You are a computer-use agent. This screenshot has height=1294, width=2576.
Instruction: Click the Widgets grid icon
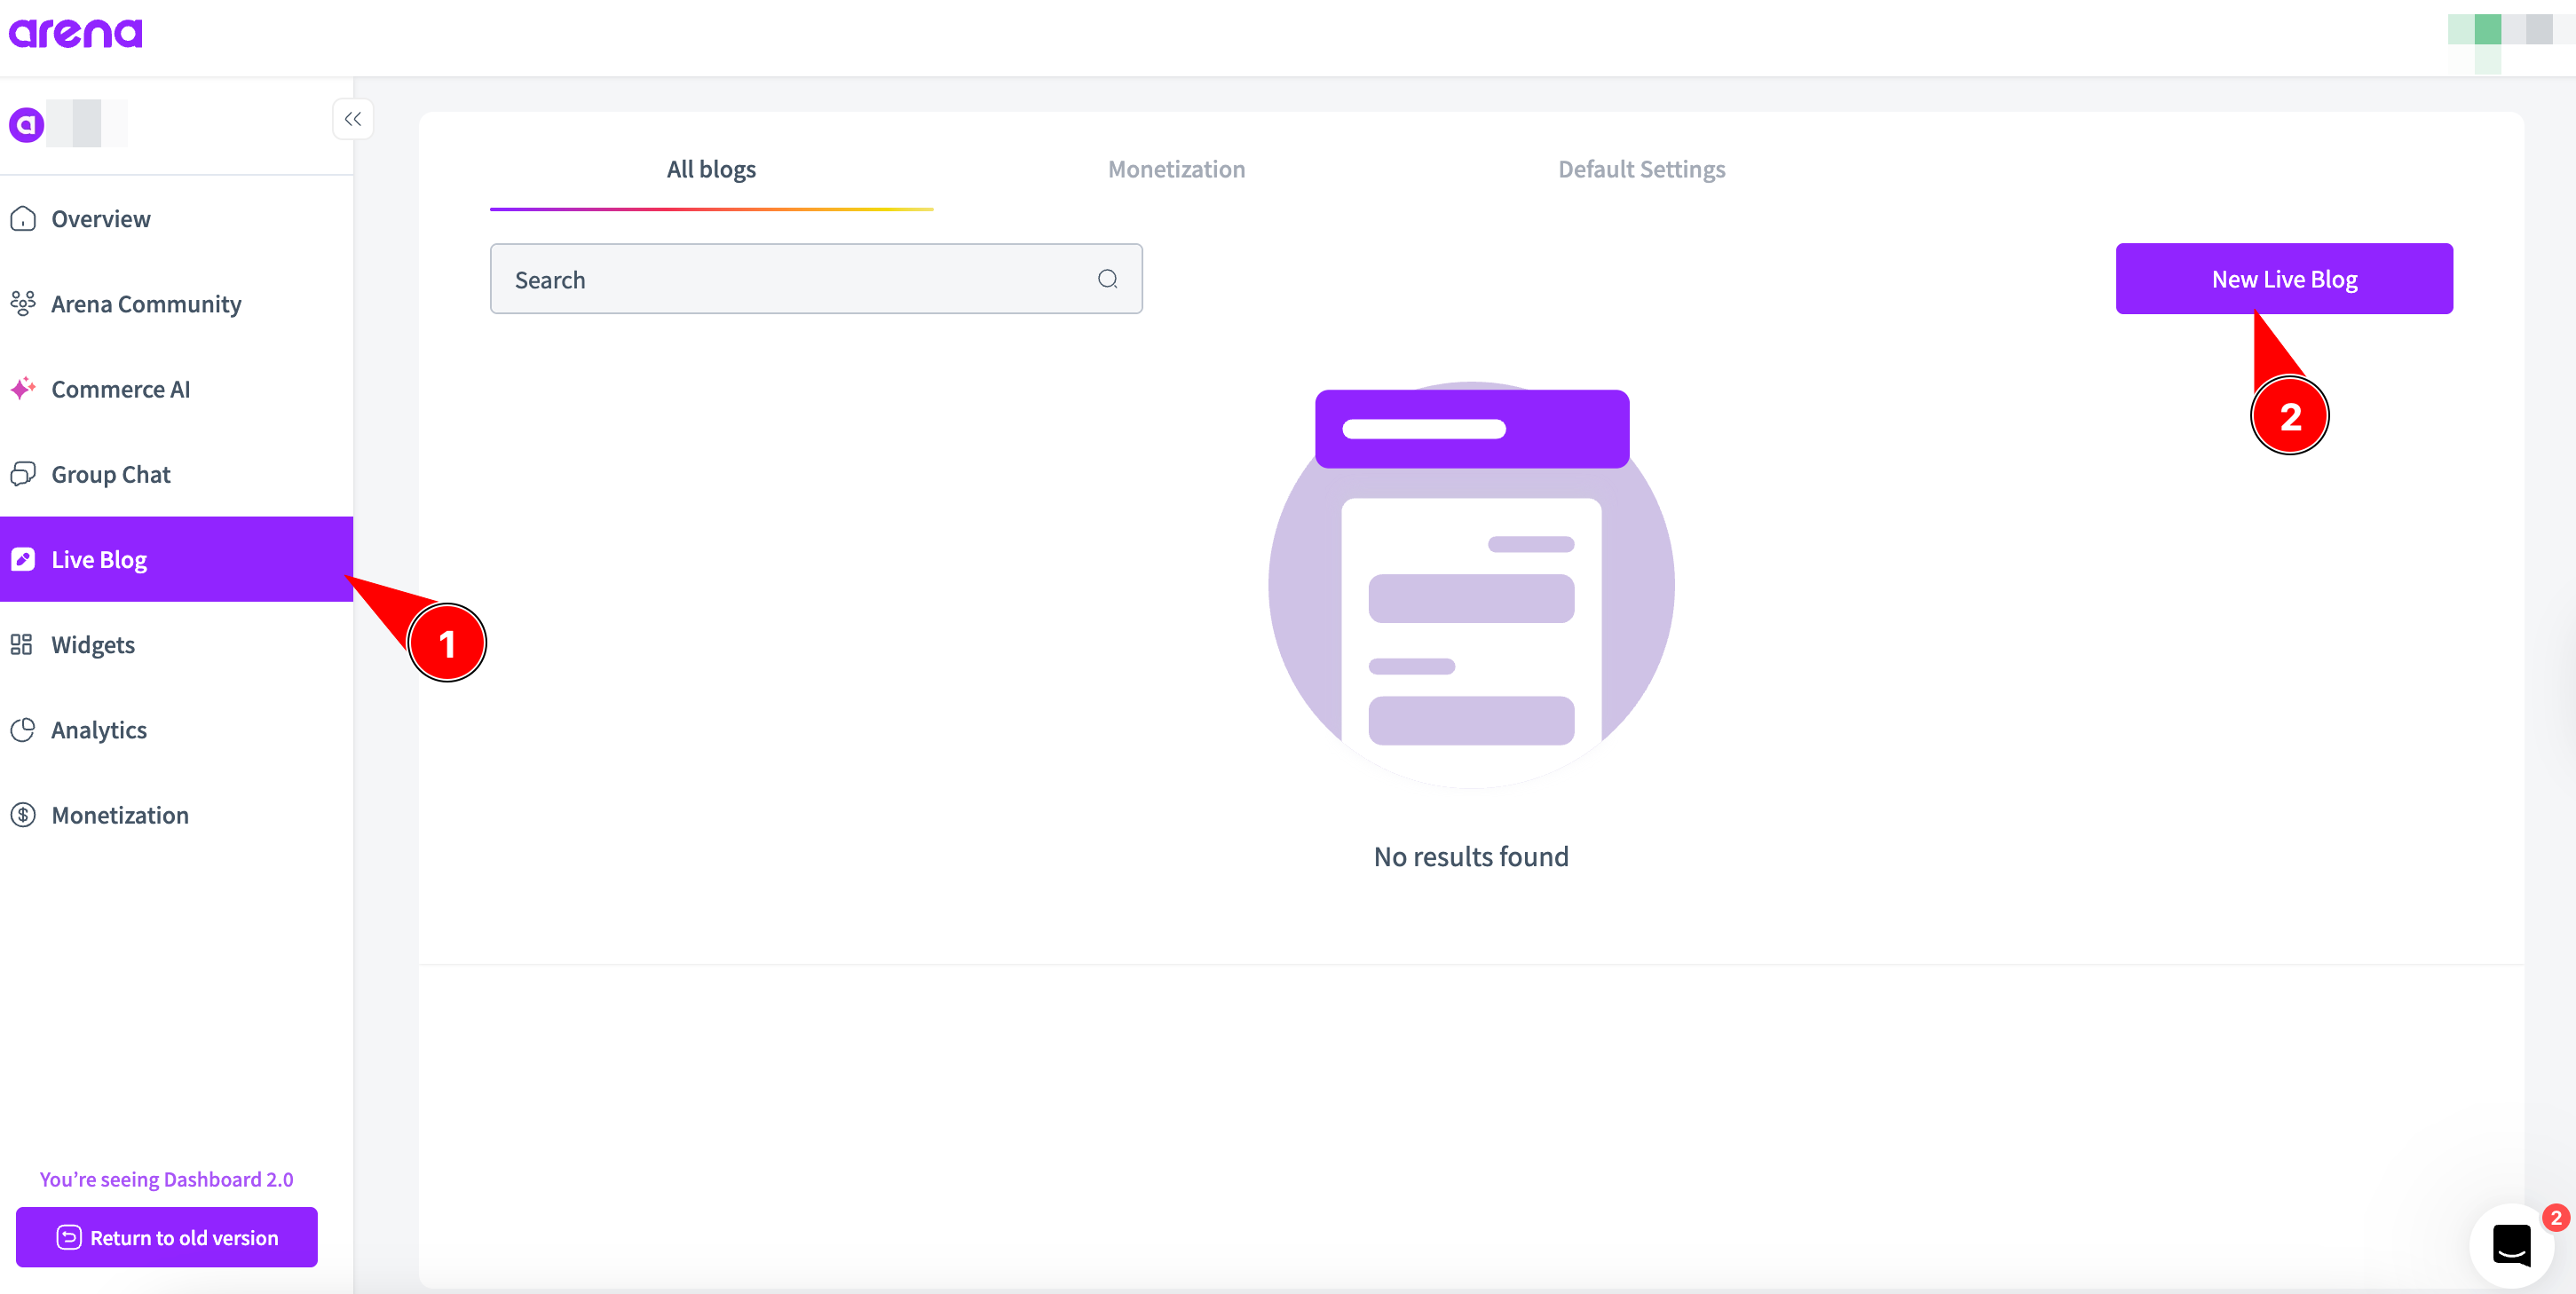coord(22,644)
